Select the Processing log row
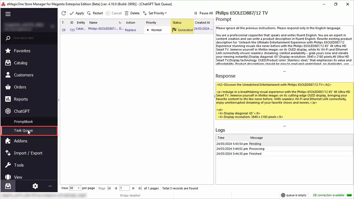354x199 pixels. tap(284, 149)
